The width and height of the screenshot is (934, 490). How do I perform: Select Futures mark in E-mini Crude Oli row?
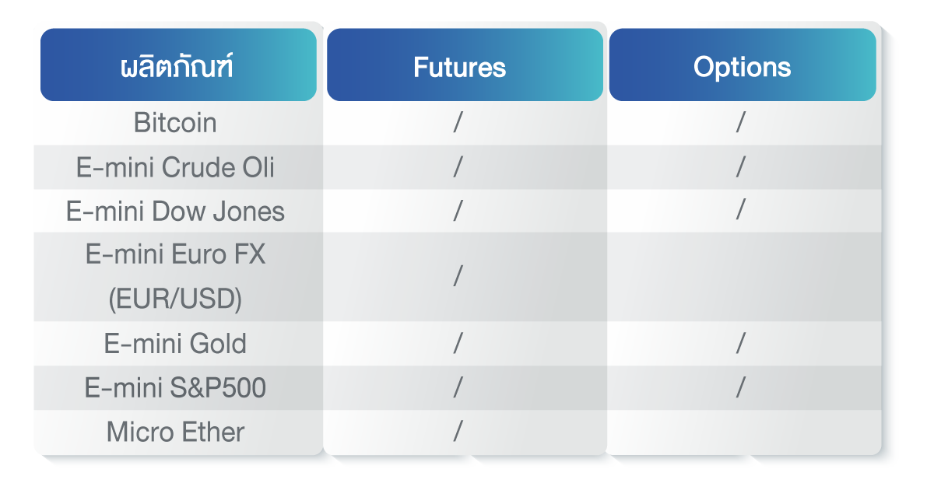tap(458, 167)
